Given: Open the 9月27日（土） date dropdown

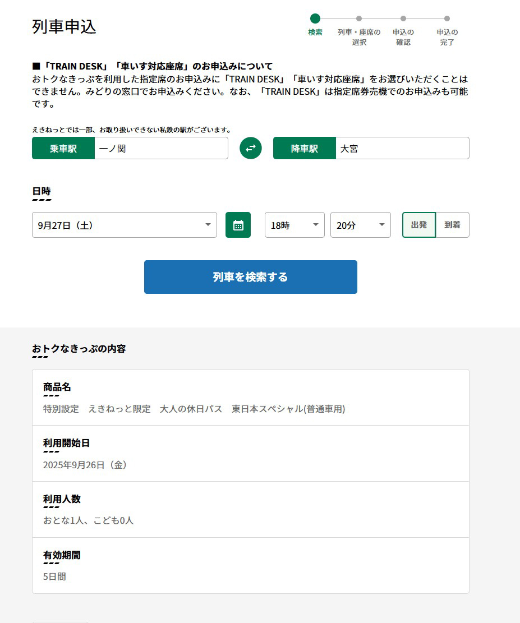Looking at the screenshot, I should [x=125, y=225].
